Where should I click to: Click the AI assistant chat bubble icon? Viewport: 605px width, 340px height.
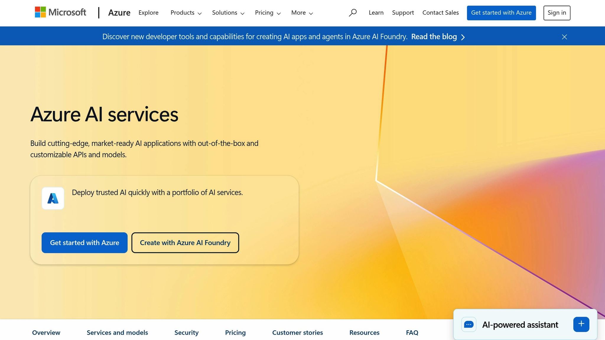click(x=469, y=324)
